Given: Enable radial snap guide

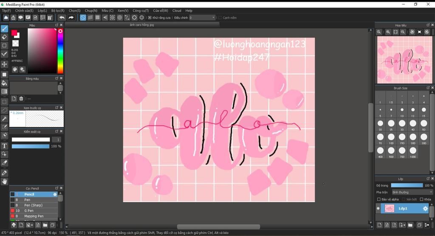Looking at the screenshot, I should tap(112, 18).
